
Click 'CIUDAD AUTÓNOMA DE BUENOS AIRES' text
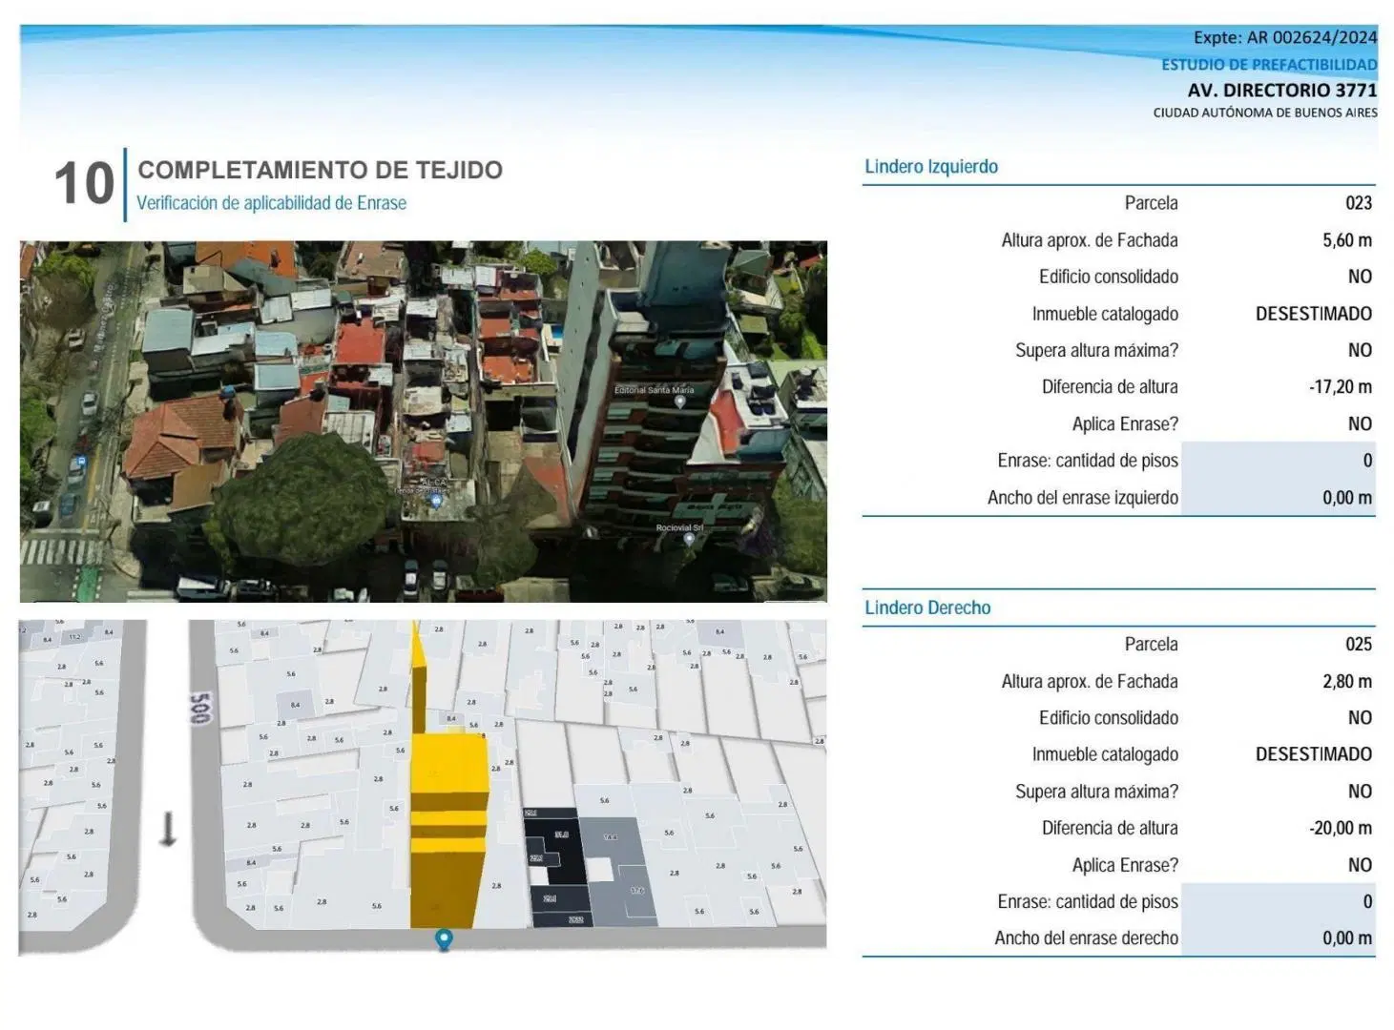tap(1265, 113)
